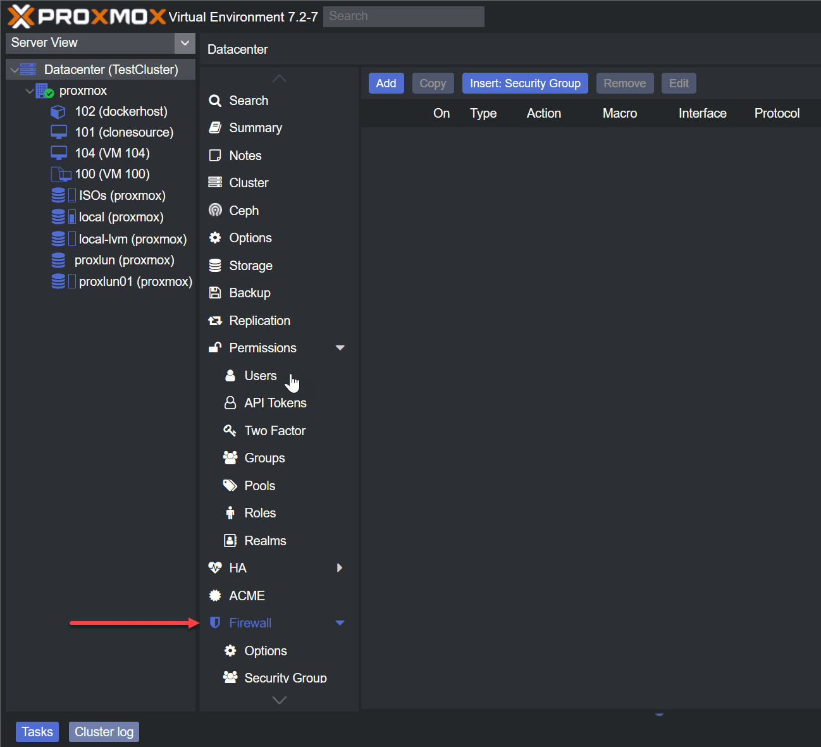Click the Pools tags icon
The width and height of the screenshot is (821, 747).
(230, 486)
